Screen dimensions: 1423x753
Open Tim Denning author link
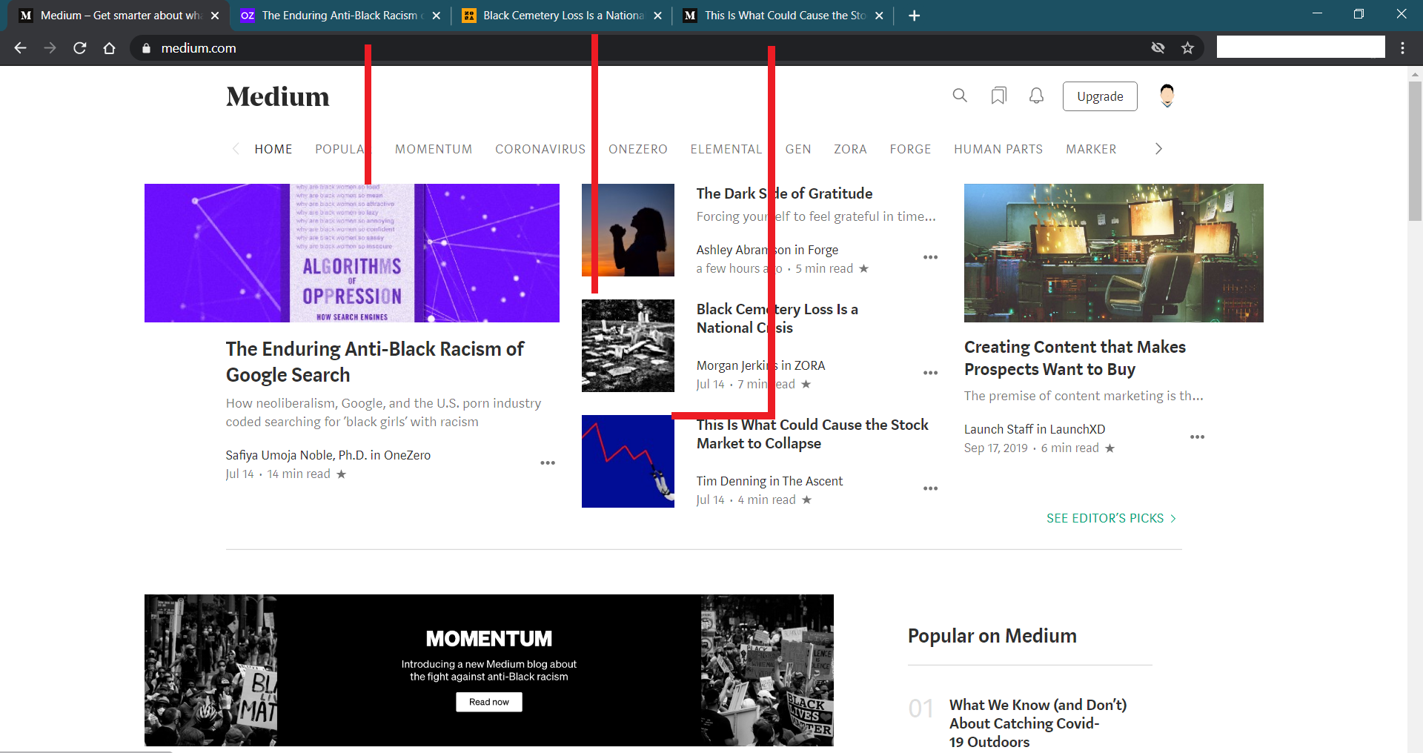coord(732,481)
